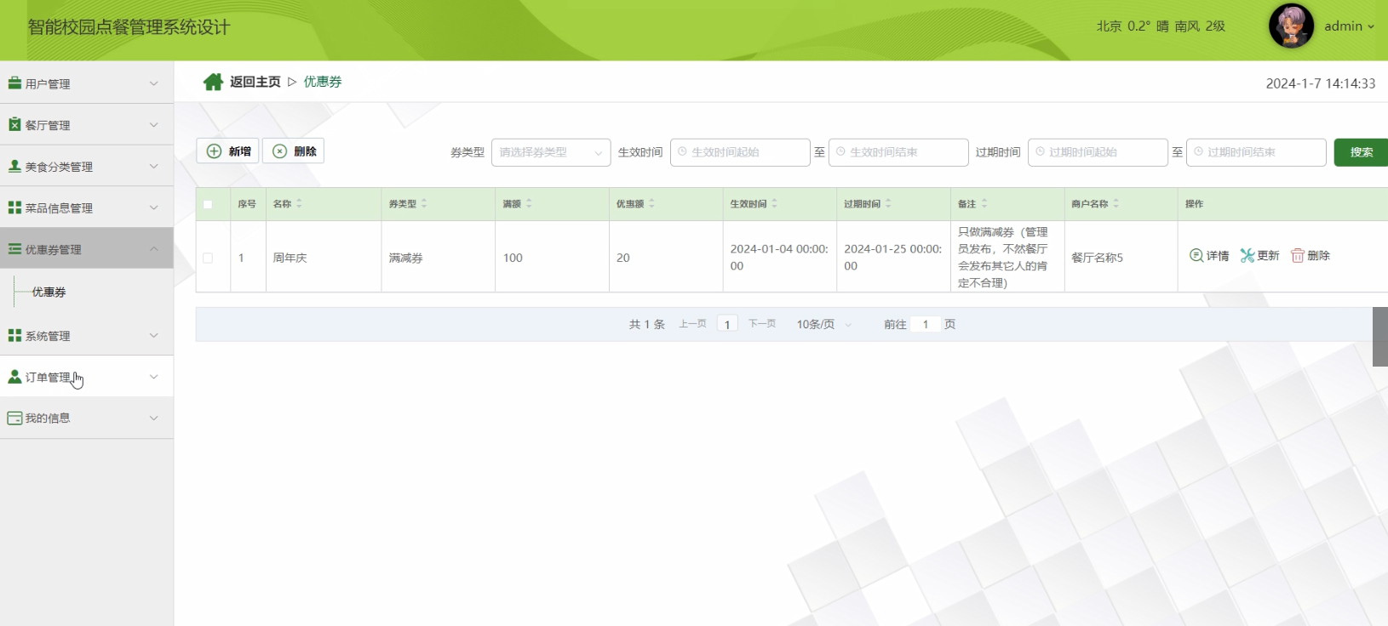Screen dimensions: 1388x626
Task: Click the 菜品信息管理 grid icon
Action: coord(14,208)
